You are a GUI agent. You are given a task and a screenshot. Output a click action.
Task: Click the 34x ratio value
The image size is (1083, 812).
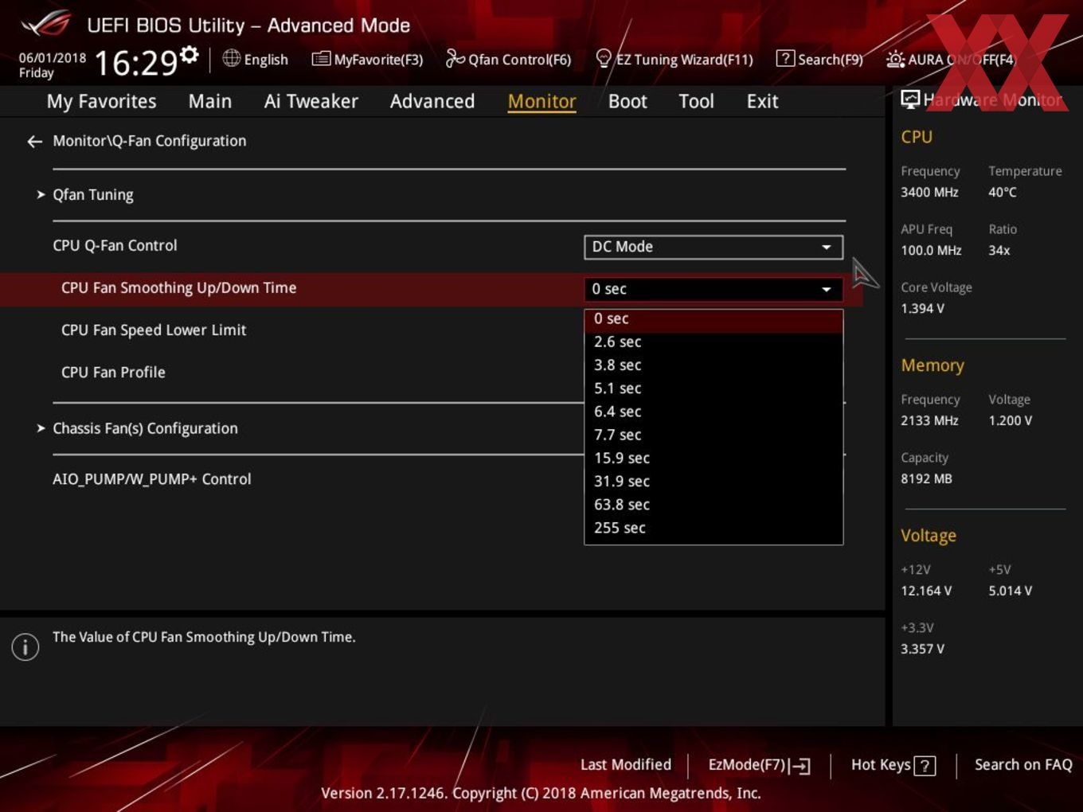point(999,251)
